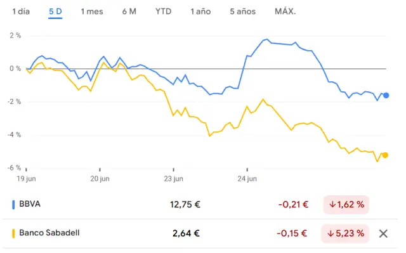Select the 1 día time range tab

pos(21,11)
